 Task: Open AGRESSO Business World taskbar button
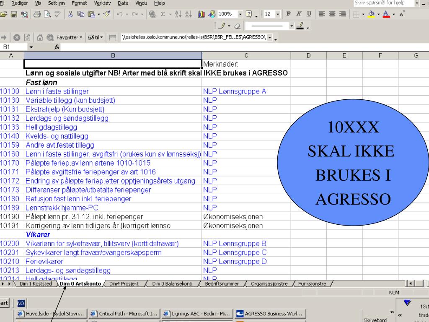pos(270,314)
